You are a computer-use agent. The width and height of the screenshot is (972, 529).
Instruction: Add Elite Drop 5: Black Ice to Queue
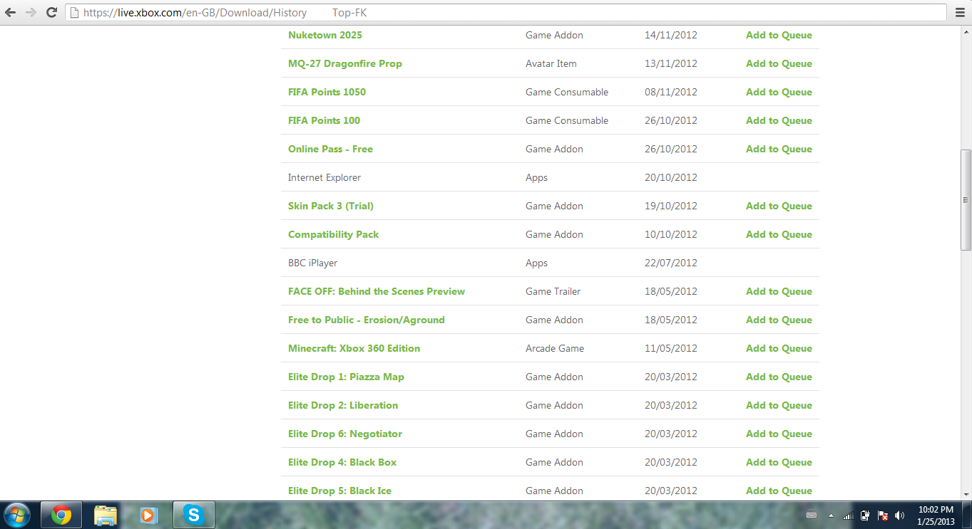779,491
